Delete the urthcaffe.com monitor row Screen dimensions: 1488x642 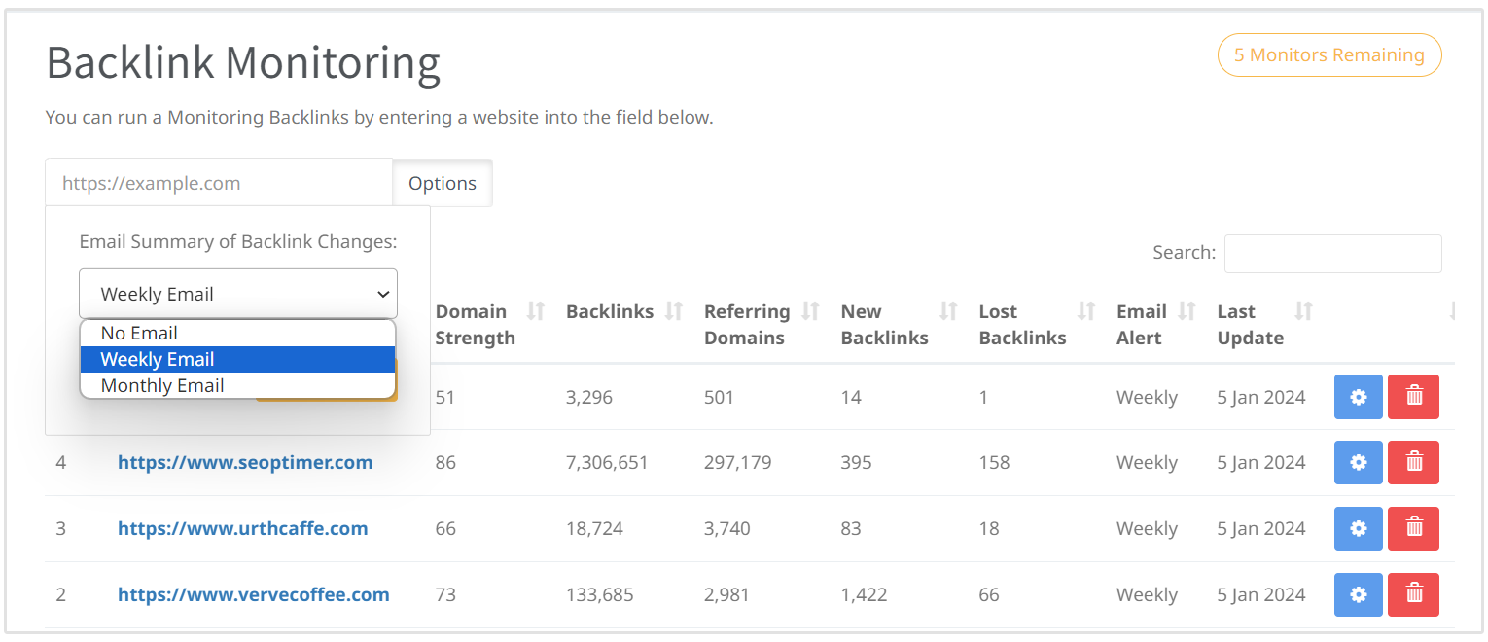click(x=1413, y=529)
